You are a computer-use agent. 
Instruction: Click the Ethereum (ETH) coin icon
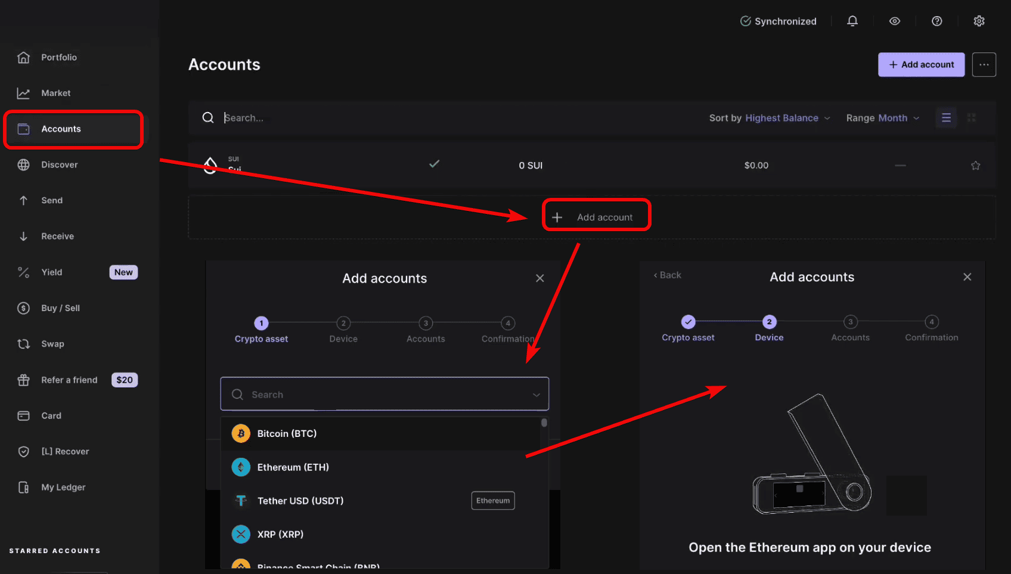241,467
